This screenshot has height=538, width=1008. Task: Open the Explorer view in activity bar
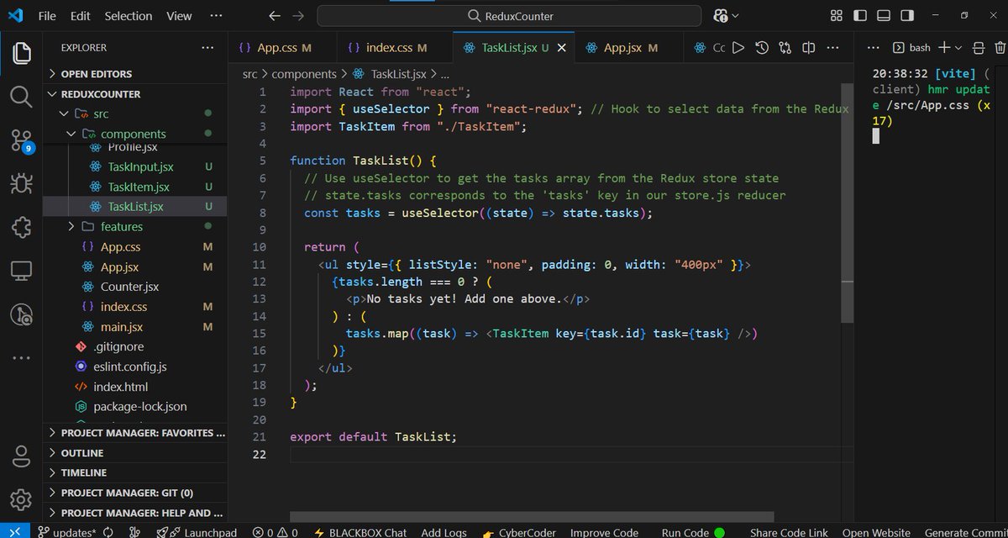click(21, 52)
